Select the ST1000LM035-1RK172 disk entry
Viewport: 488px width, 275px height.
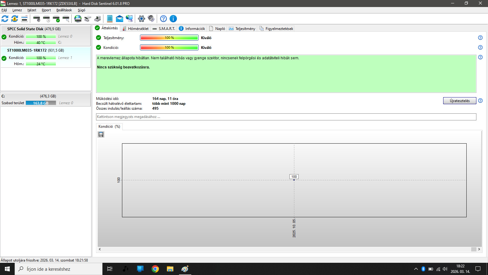click(46, 57)
